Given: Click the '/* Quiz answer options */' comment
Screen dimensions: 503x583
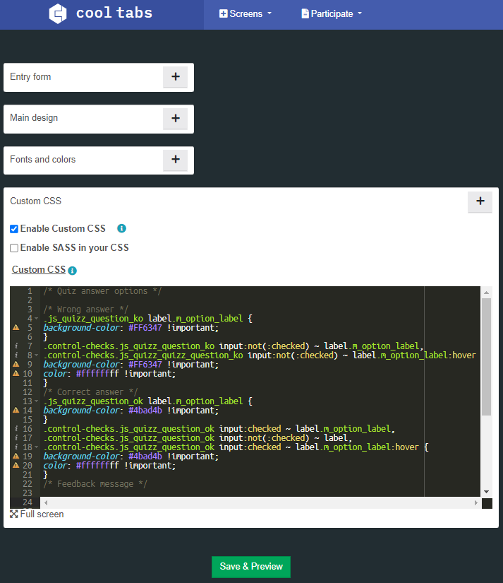Looking at the screenshot, I should pyautogui.click(x=102, y=291).
